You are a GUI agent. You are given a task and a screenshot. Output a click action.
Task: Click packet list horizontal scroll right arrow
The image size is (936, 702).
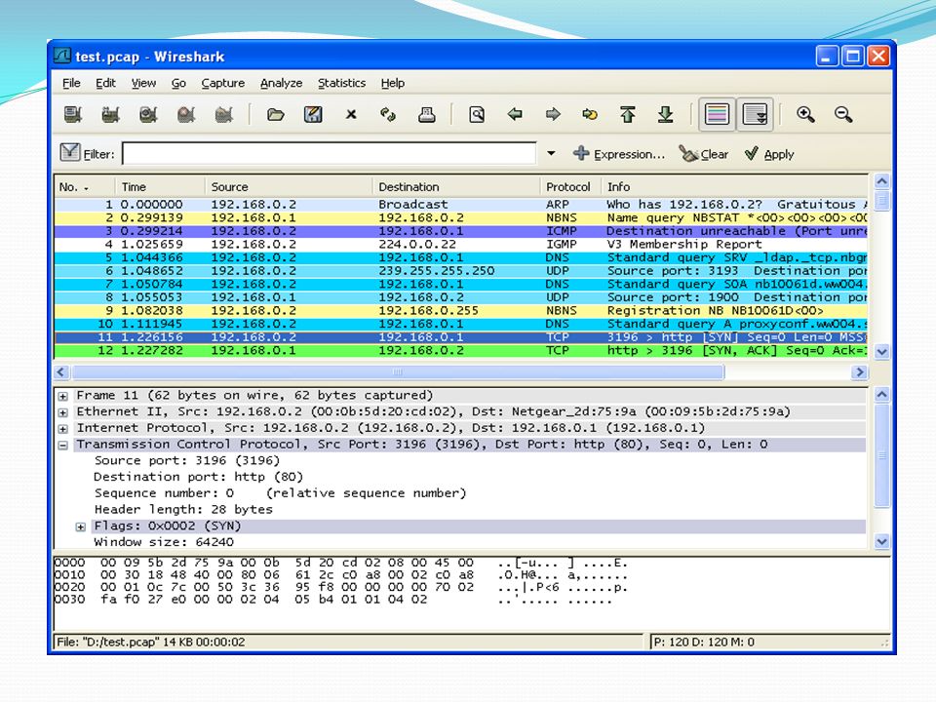859,371
